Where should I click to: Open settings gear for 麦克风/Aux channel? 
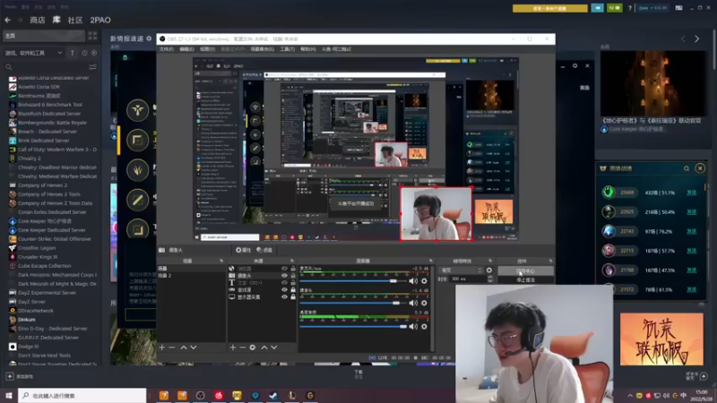(424, 281)
